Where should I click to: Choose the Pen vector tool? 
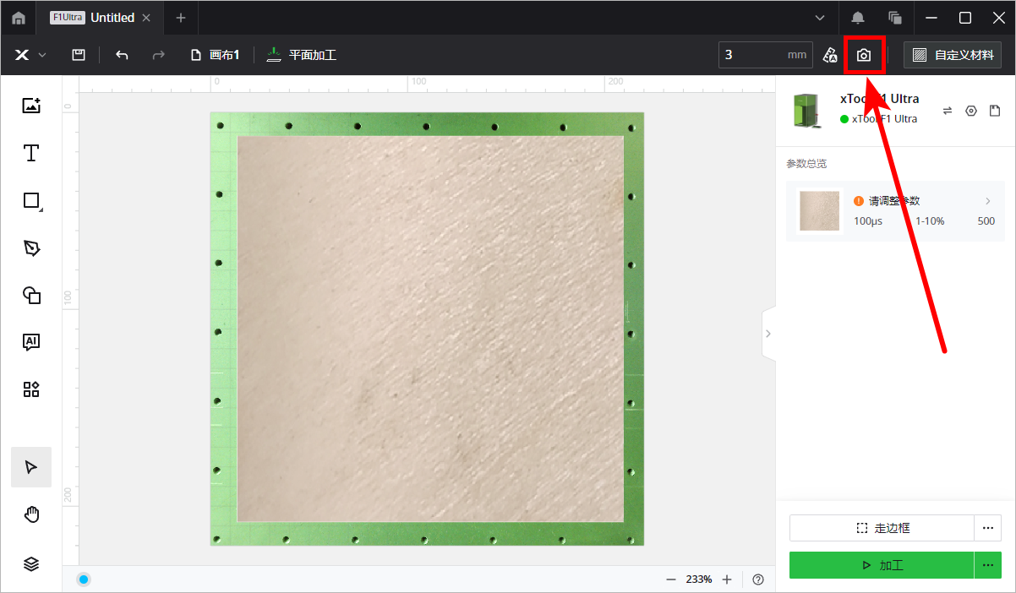coord(31,248)
